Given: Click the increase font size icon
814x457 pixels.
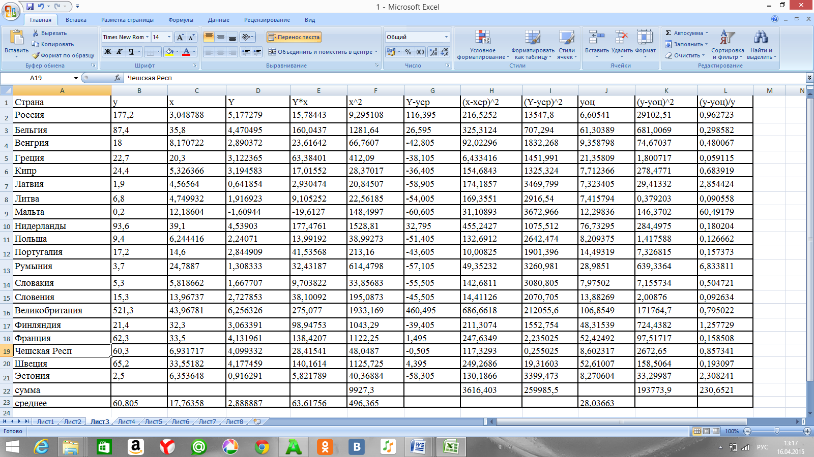Looking at the screenshot, I should pyautogui.click(x=180, y=37).
